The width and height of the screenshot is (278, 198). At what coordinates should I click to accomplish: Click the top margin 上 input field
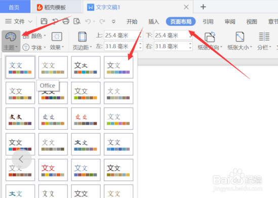[x=123, y=35]
